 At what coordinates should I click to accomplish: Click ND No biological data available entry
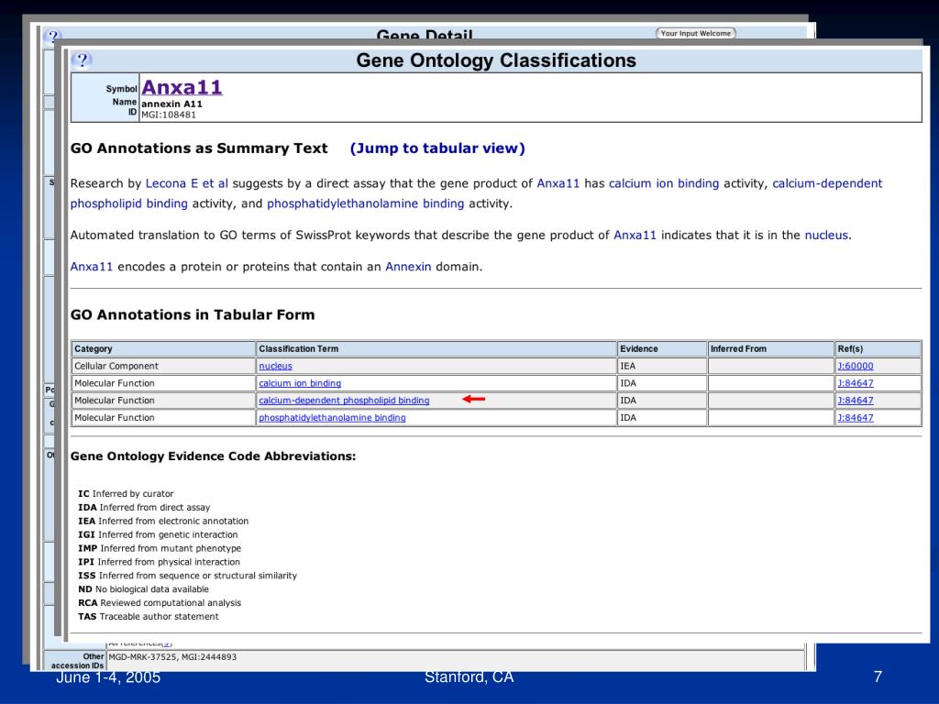click(x=143, y=589)
